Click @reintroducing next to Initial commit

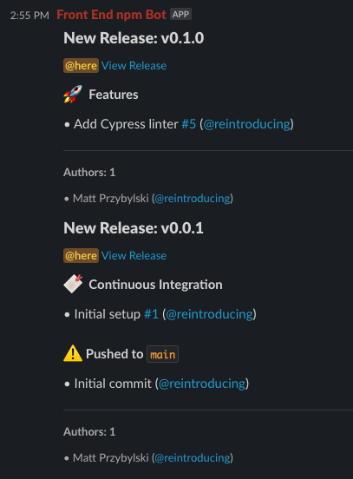202,384
